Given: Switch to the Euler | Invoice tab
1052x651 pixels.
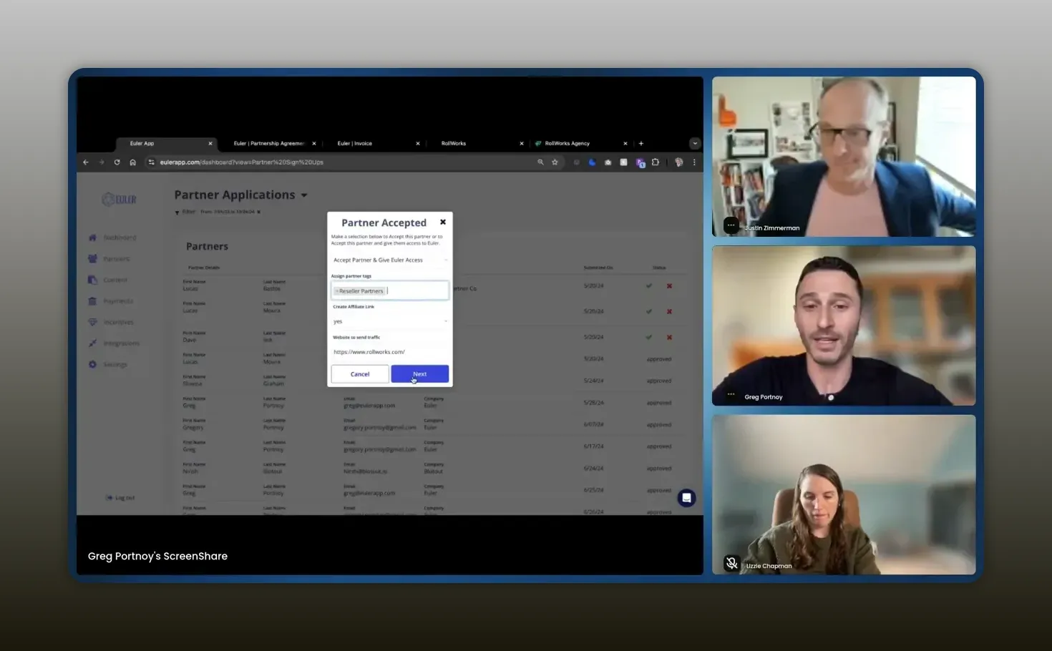Looking at the screenshot, I should click(355, 144).
